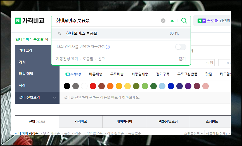Select the 카테고리 filter row
The height and width of the screenshot is (146, 242).
[x=37, y=51]
